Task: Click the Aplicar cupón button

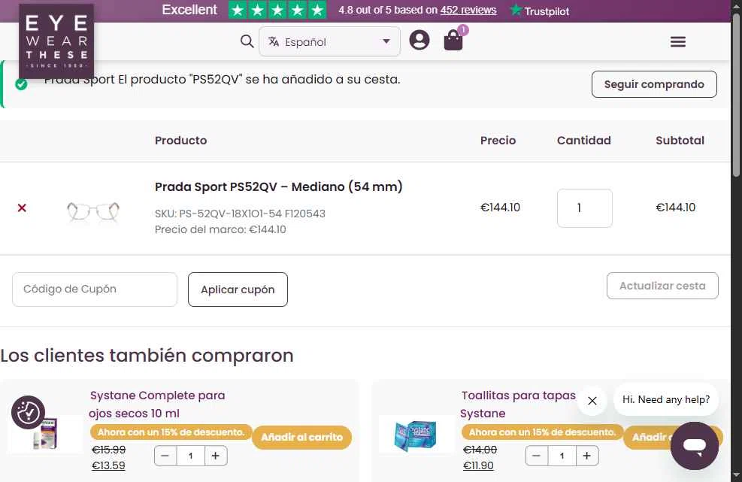Action: pyautogui.click(x=238, y=290)
